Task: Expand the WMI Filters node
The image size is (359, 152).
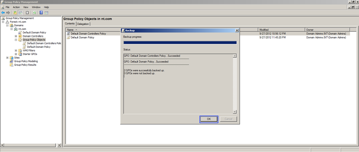Action: (16, 51)
